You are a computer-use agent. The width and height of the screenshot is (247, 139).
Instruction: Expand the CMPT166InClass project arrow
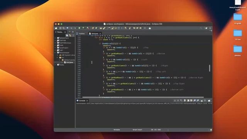click(55, 43)
